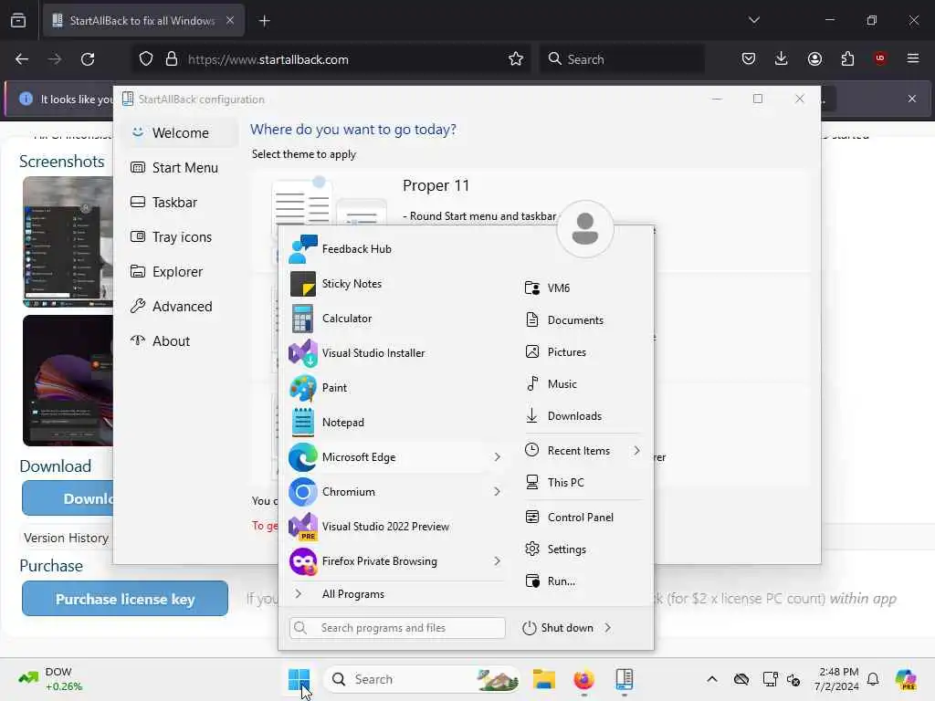Image resolution: width=935 pixels, height=701 pixels.
Task: Expand Microsoft Edge jump list arrow
Action: (x=498, y=457)
